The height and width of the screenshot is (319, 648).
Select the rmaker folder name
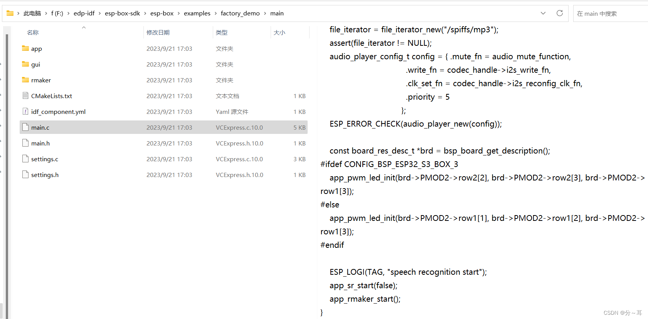click(x=41, y=80)
